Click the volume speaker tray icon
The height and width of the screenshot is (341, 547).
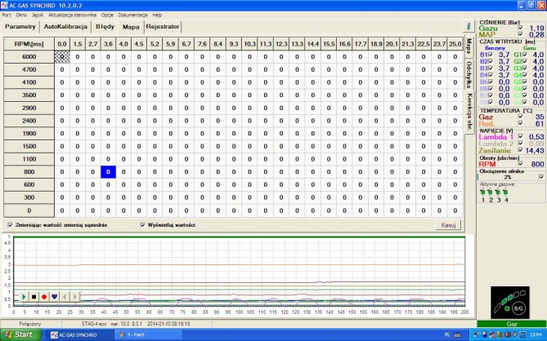coord(506,334)
